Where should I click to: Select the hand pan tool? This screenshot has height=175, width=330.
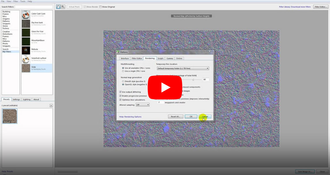tap(59, 7)
